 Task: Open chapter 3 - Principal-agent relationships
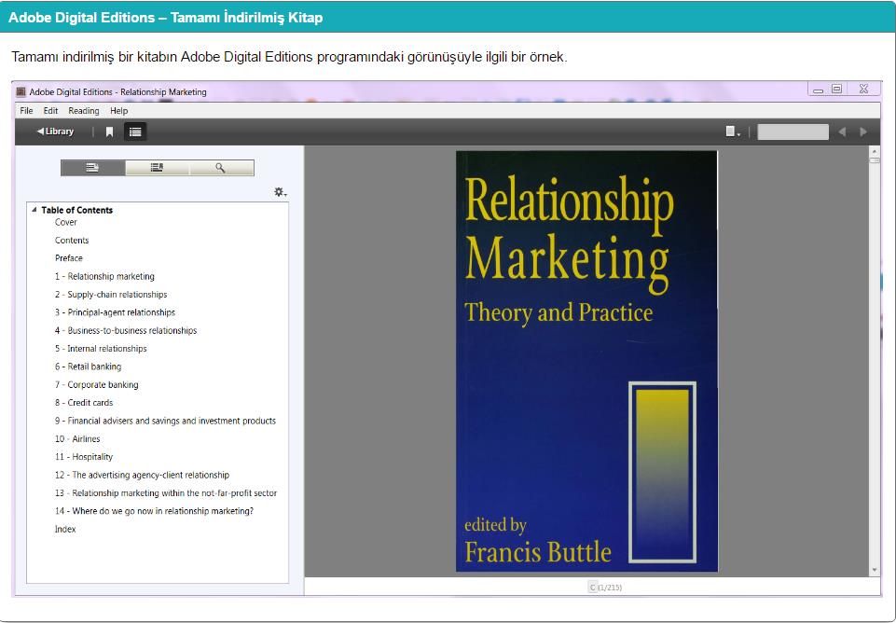click(x=115, y=312)
